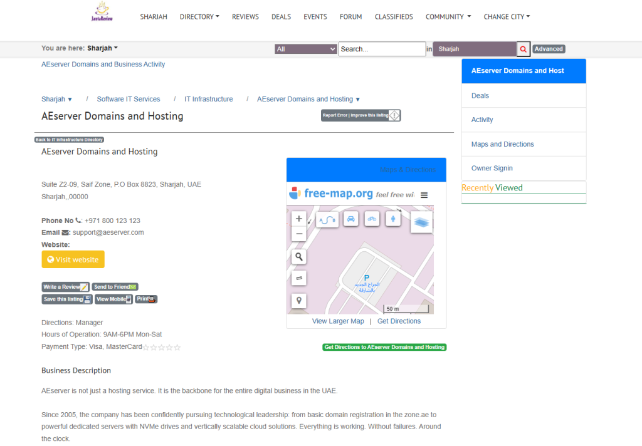Click View Mobile button

click(114, 299)
